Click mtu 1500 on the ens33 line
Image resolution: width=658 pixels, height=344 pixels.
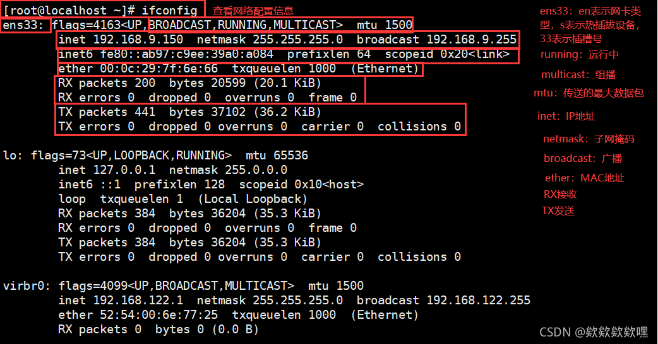(x=384, y=25)
